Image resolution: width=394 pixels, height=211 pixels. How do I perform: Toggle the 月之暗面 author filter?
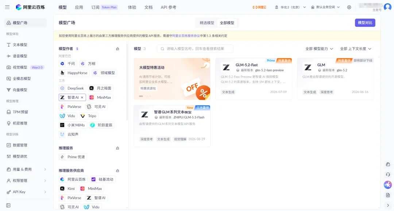point(101,88)
